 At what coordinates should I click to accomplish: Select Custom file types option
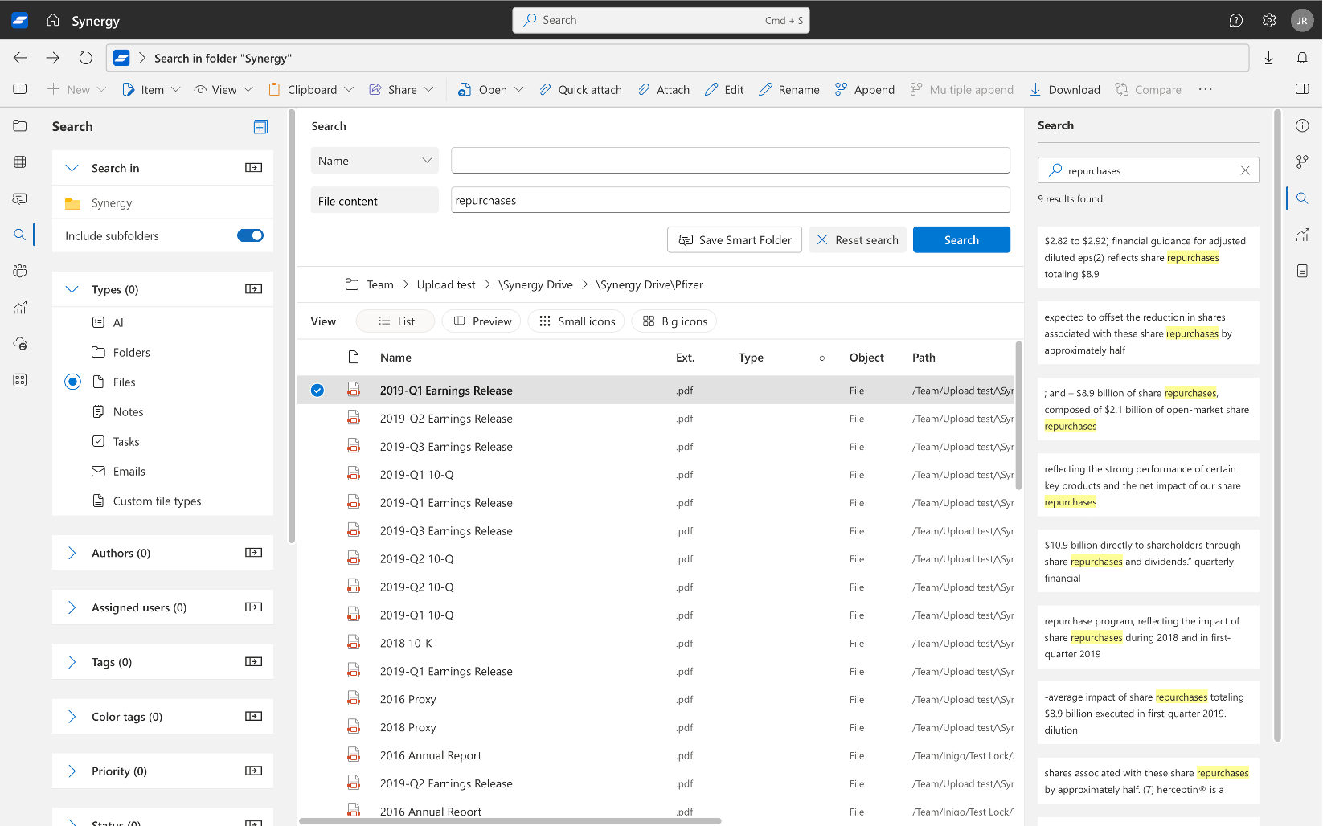point(147,501)
